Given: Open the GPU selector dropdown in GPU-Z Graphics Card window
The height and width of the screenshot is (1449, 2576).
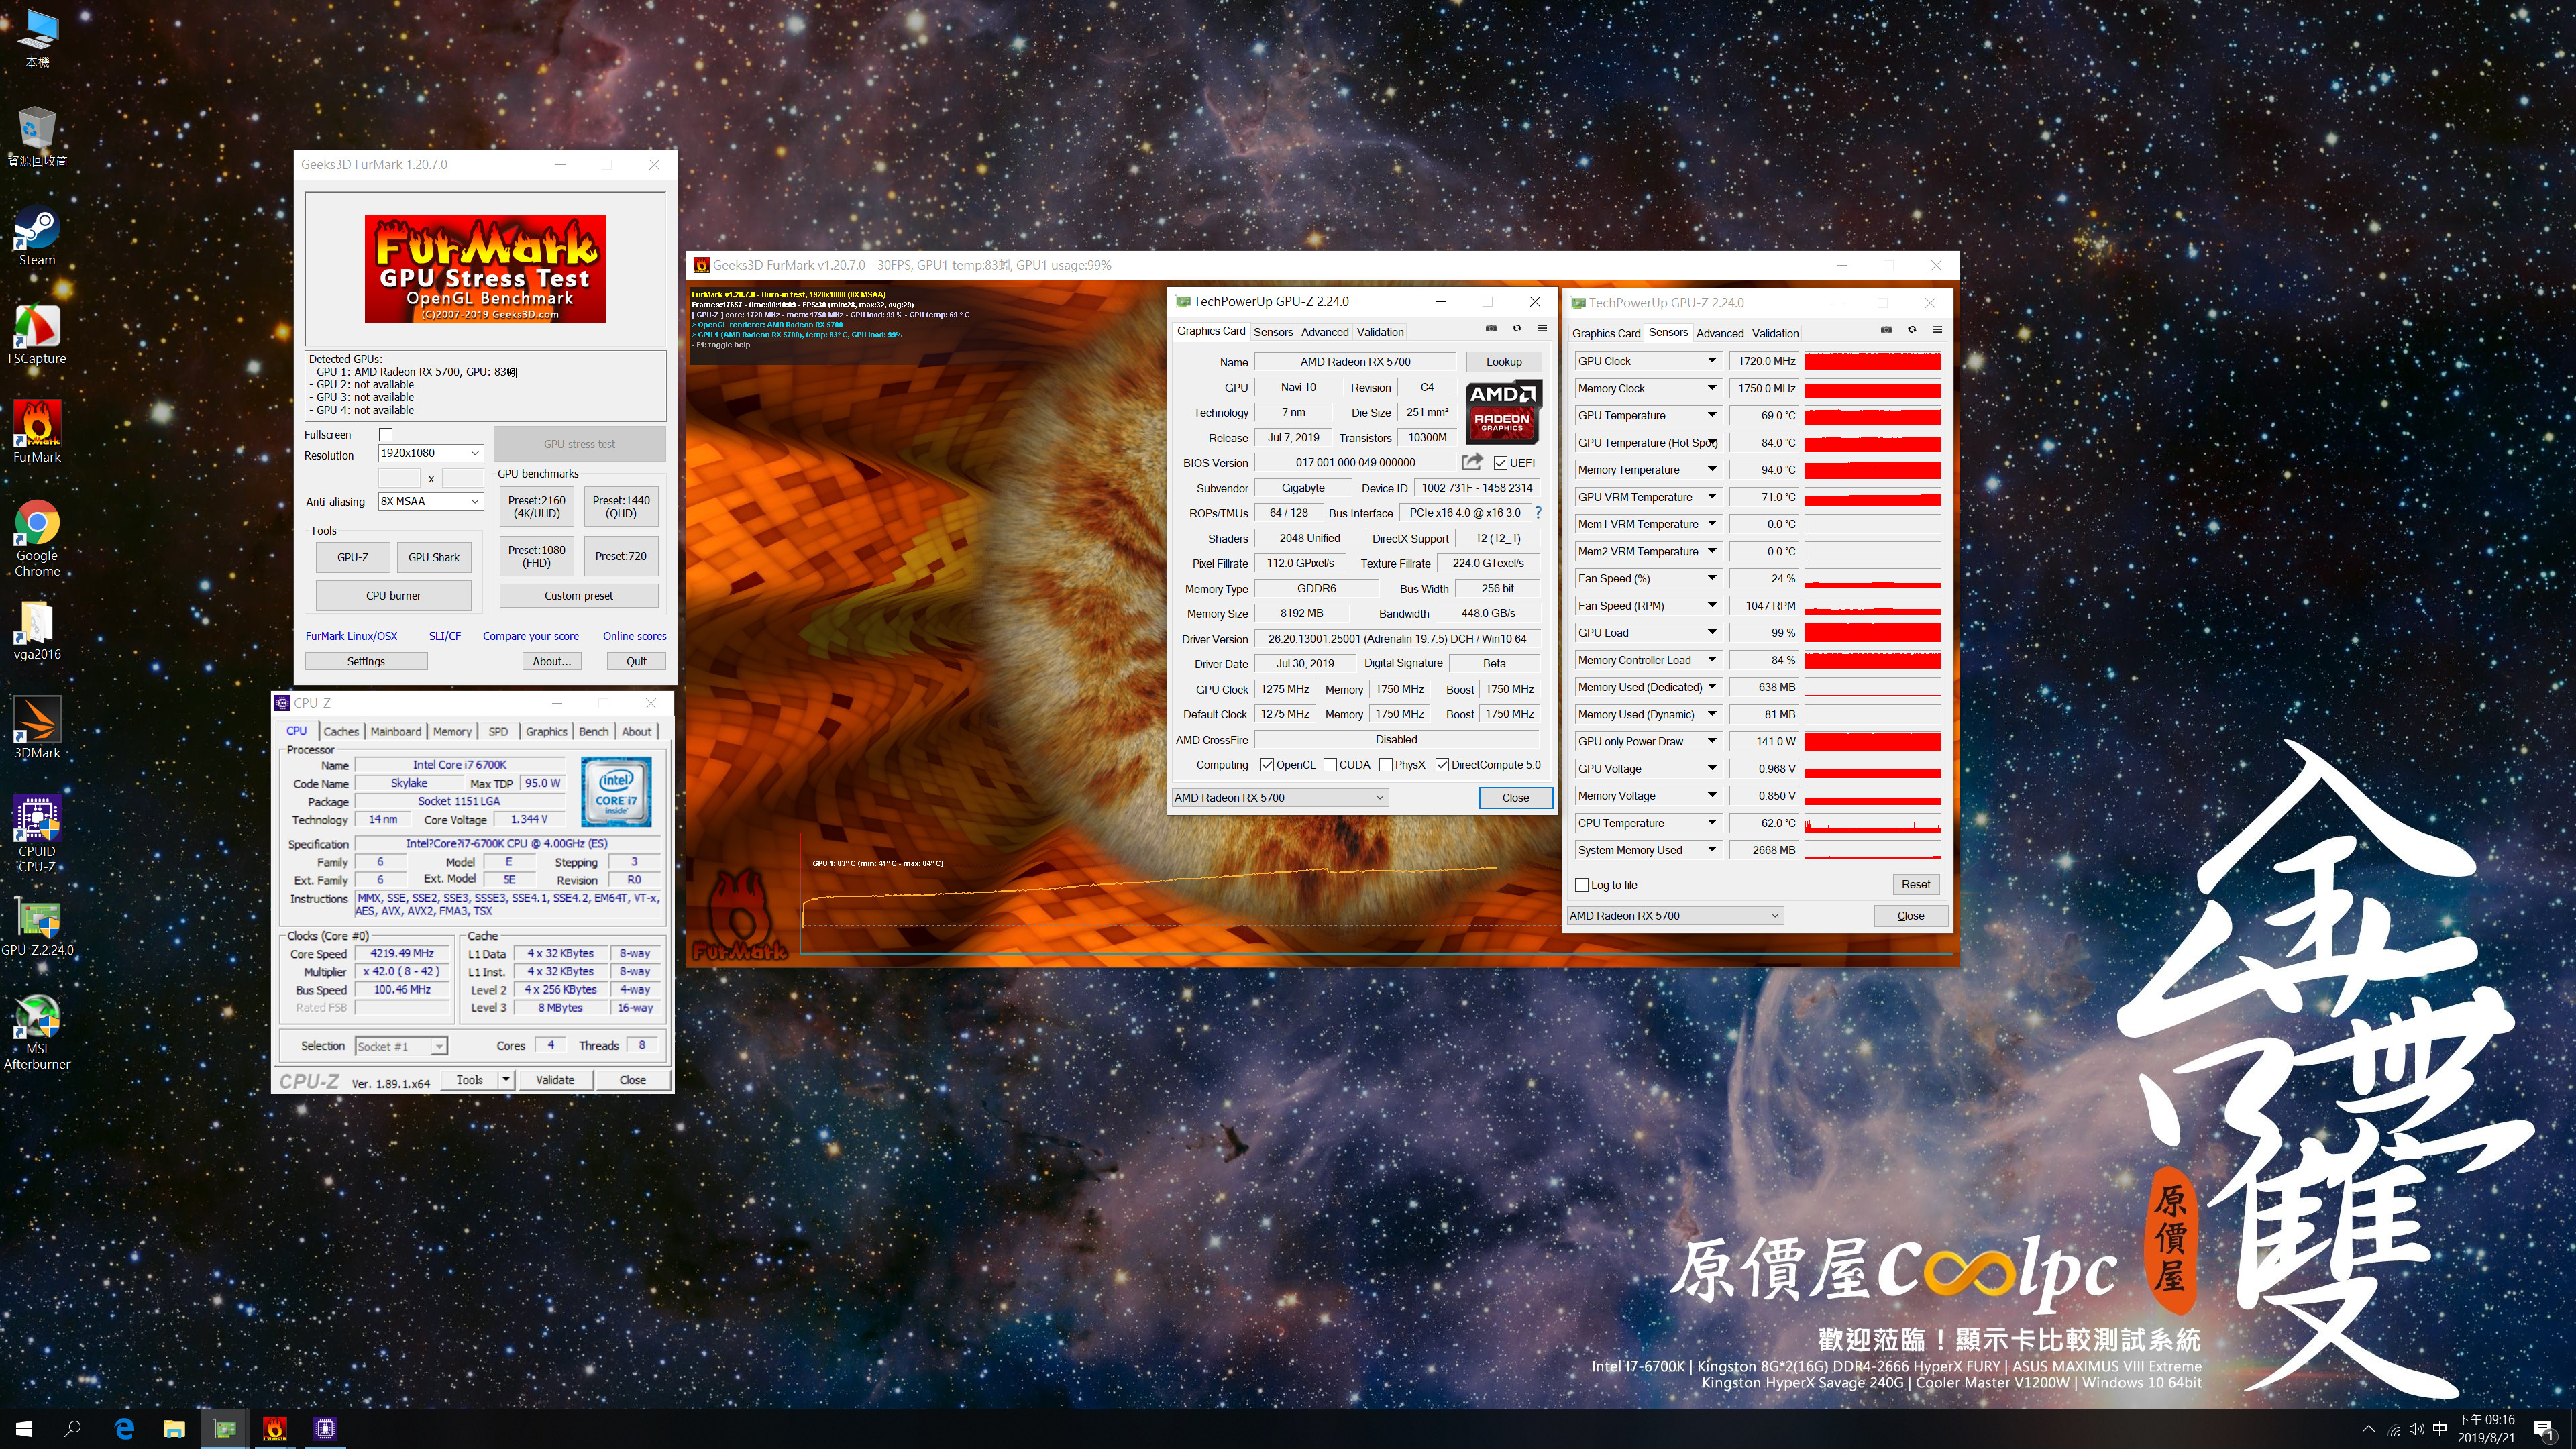Looking at the screenshot, I should [x=1280, y=798].
